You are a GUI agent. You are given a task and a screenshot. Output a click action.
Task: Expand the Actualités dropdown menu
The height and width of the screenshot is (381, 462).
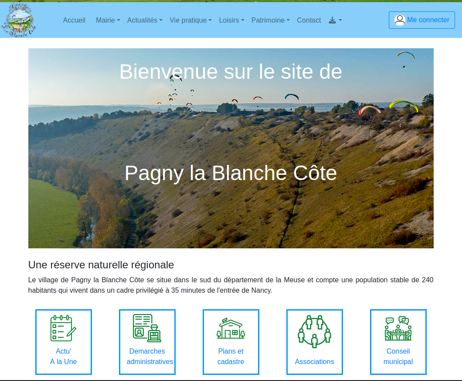coord(145,20)
